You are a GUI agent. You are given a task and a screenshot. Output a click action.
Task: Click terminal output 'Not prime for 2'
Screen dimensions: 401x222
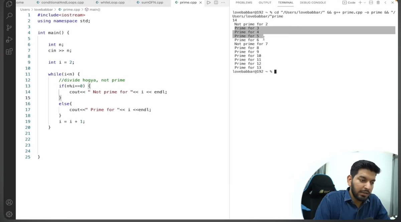tap(251, 24)
